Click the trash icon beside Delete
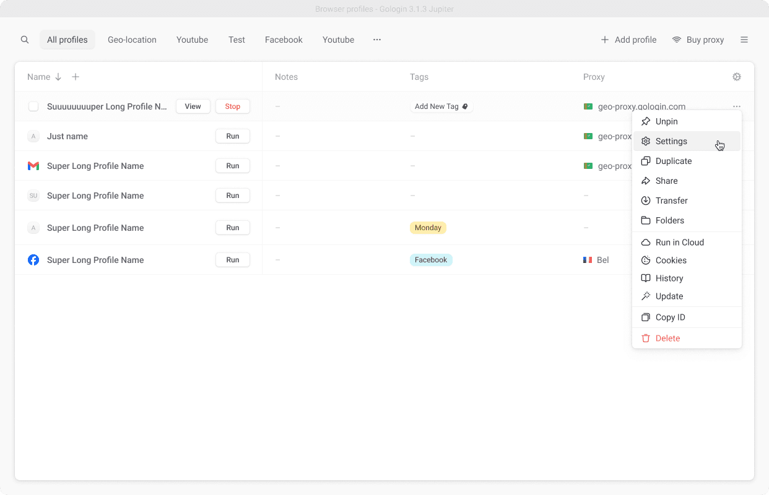 pyautogui.click(x=646, y=338)
